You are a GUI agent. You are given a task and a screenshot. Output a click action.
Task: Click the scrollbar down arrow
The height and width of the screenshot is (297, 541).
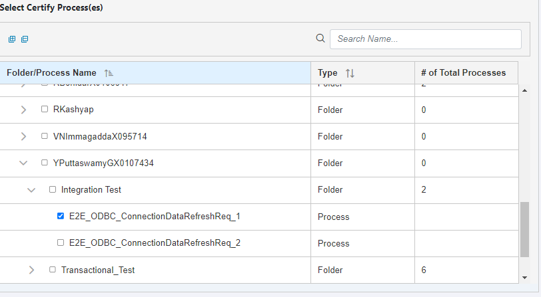(525, 277)
